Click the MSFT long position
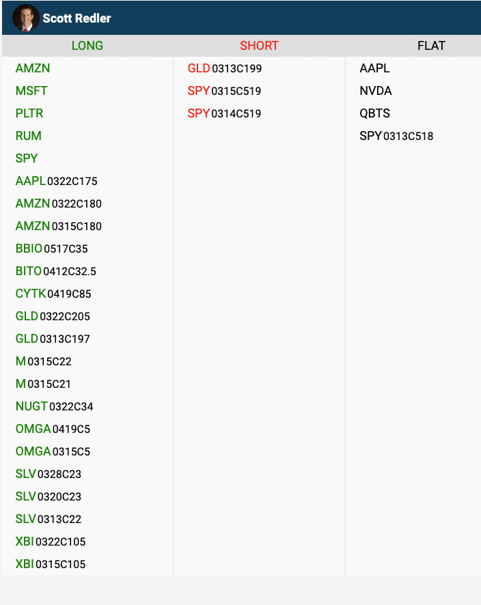This screenshot has height=605, width=481. pos(31,91)
